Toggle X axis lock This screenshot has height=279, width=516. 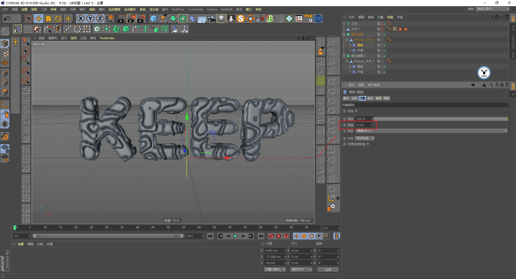80,19
